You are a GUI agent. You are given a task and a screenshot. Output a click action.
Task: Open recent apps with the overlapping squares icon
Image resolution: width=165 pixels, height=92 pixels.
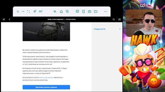click(x=67, y=11)
